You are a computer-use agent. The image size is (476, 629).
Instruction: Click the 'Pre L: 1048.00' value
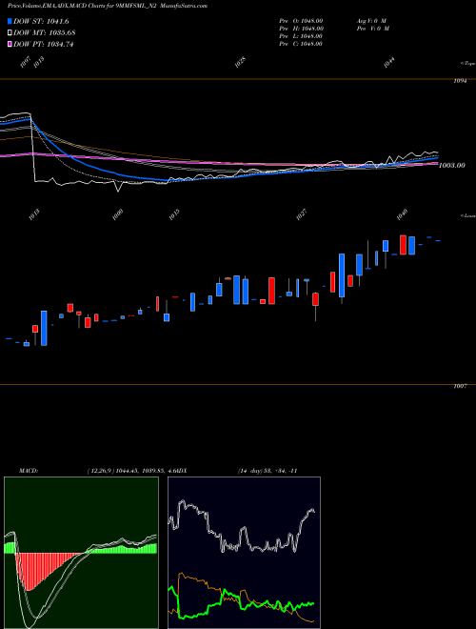point(301,36)
